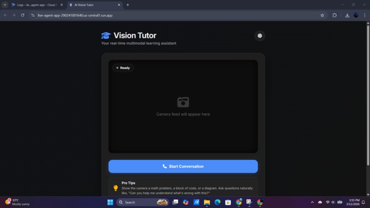Screen dimensions: 370x208
Task: Open the notifications bell icon
Action: 364,202
